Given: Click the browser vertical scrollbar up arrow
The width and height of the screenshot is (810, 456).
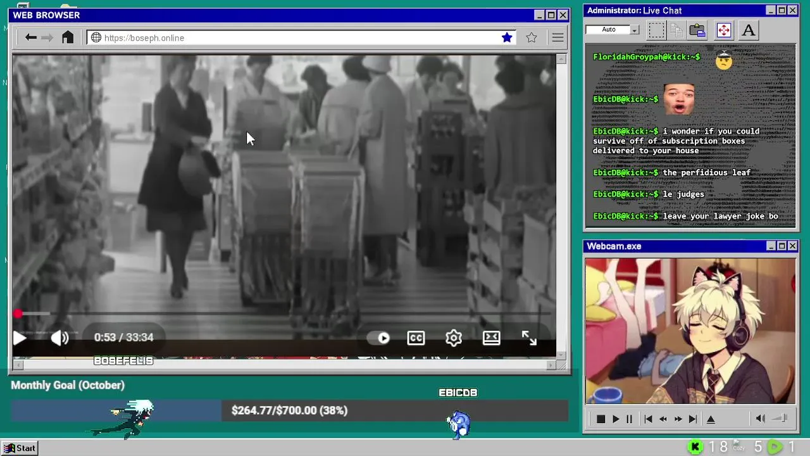Looking at the screenshot, I should [561, 59].
